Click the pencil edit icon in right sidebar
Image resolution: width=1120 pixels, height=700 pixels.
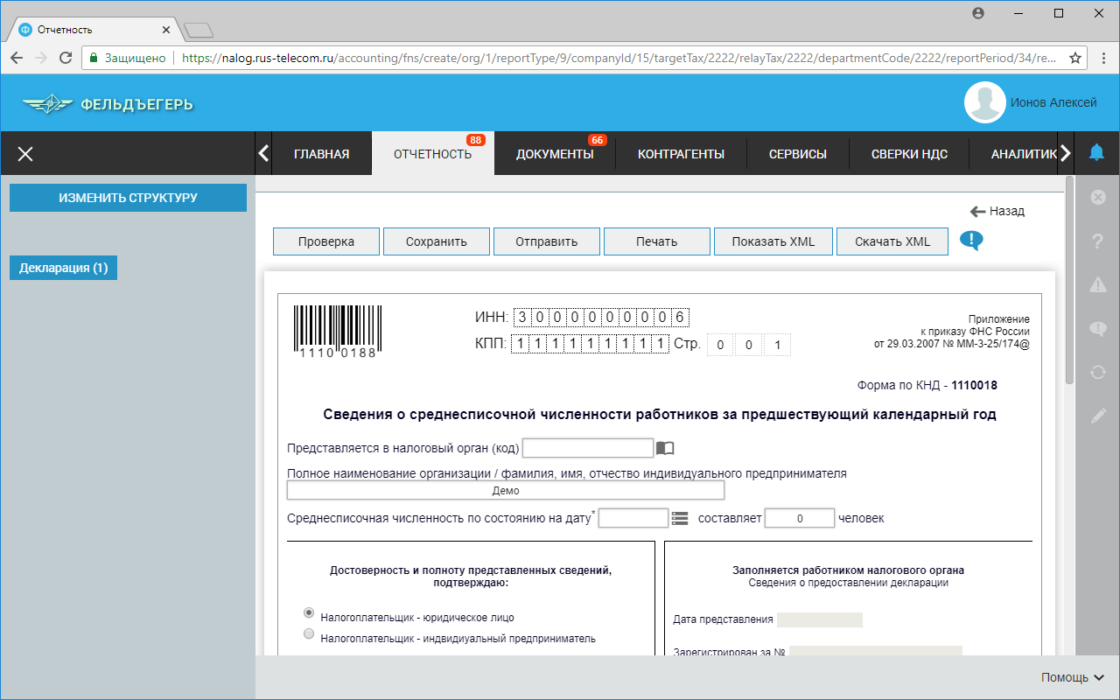coord(1097,416)
